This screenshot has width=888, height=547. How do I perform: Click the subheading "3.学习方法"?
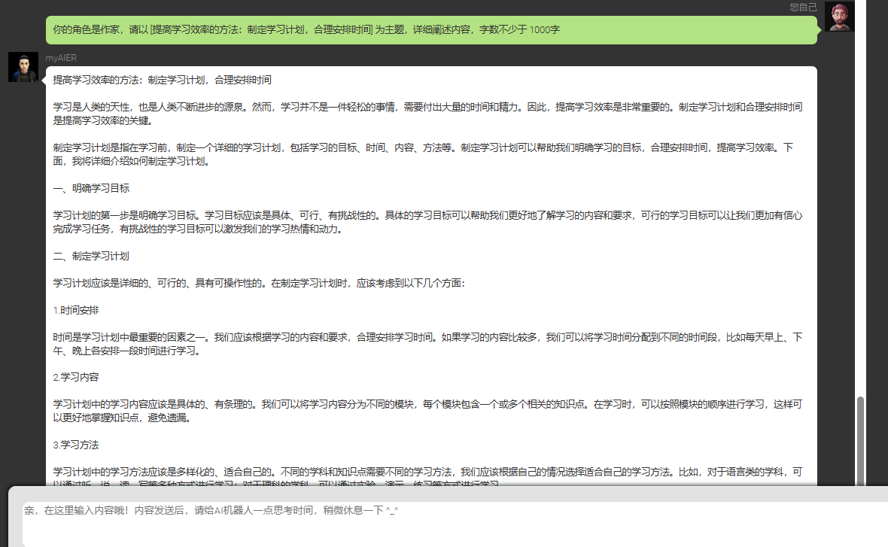coord(76,445)
